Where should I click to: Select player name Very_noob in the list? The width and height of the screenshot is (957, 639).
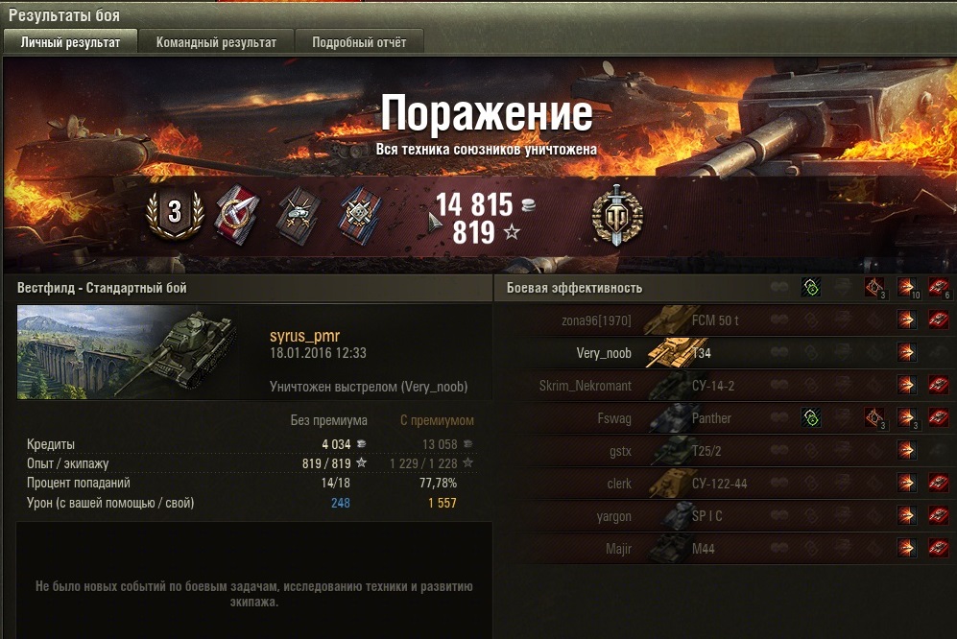click(604, 353)
